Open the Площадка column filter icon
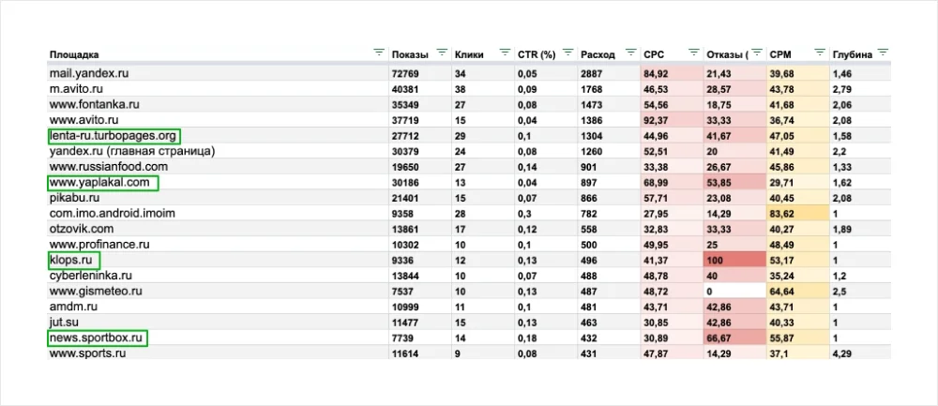 click(378, 53)
